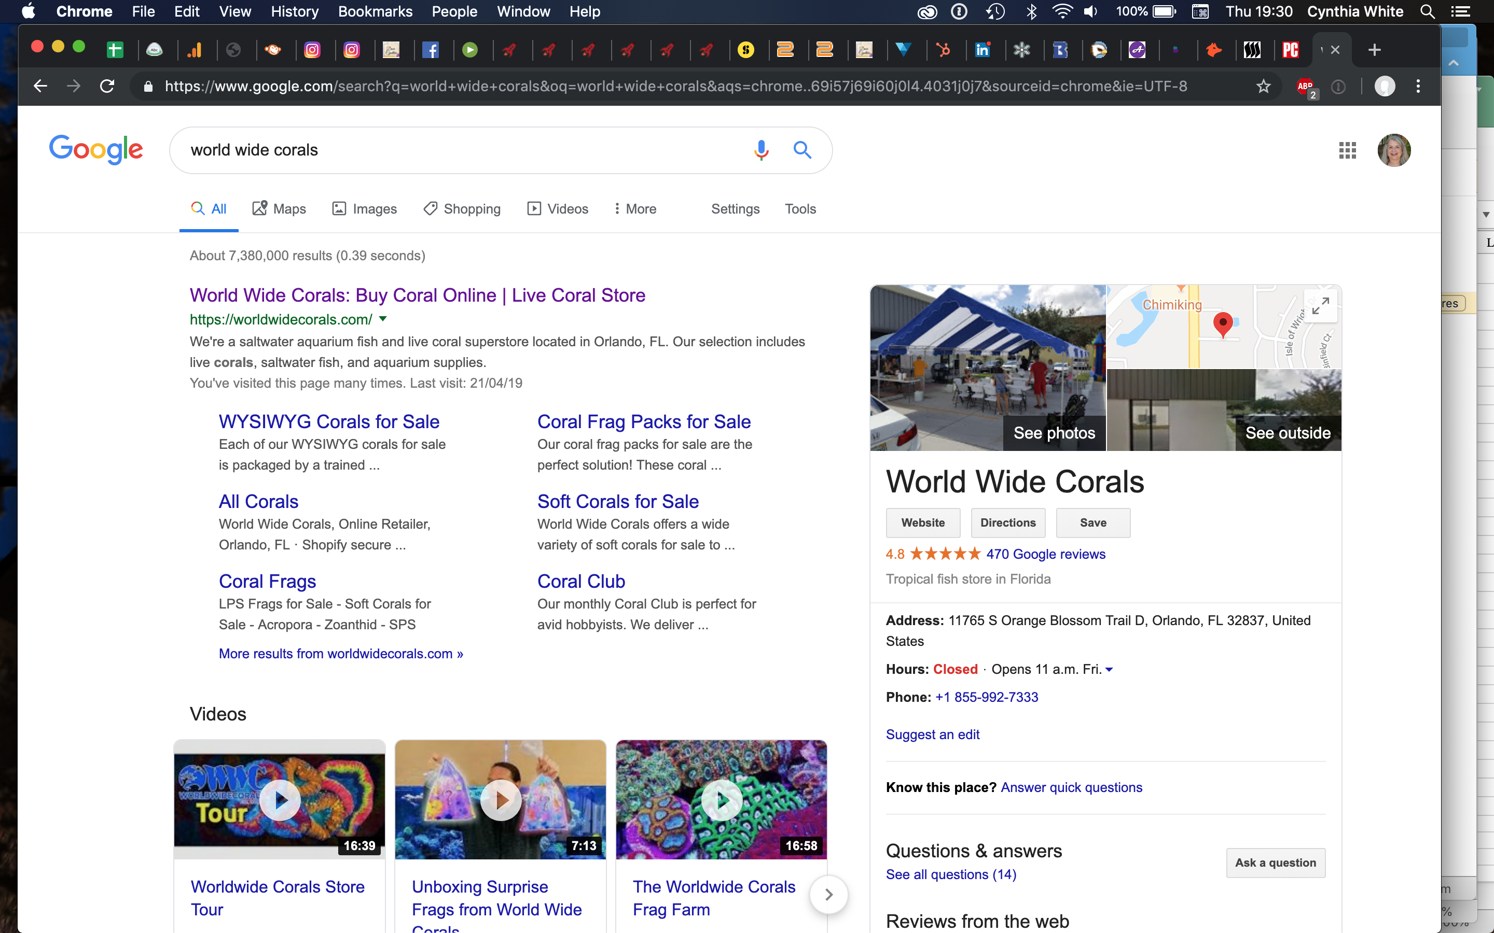Image resolution: width=1494 pixels, height=933 pixels.
Task: Open the Adblock Plus extension
Action: click(x=1306, y=87)
